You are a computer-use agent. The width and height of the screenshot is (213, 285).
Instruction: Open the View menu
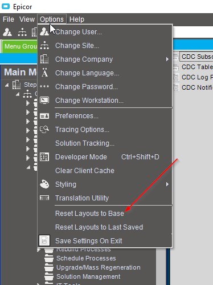coord(27,19)
